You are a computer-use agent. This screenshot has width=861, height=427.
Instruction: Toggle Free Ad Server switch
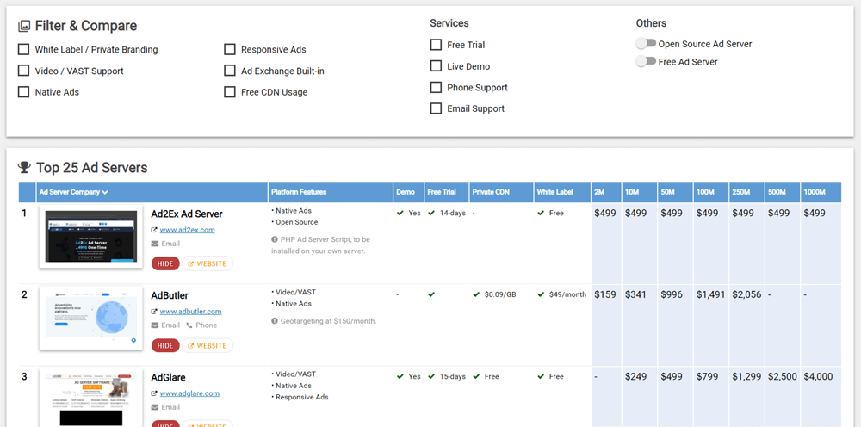pyautogui.click(x=646, y=62)
